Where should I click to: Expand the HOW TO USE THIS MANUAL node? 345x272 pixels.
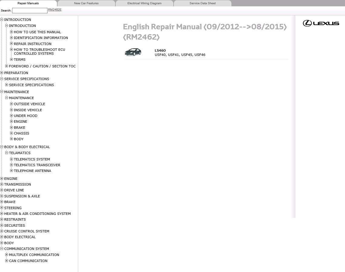pos(12,32)
